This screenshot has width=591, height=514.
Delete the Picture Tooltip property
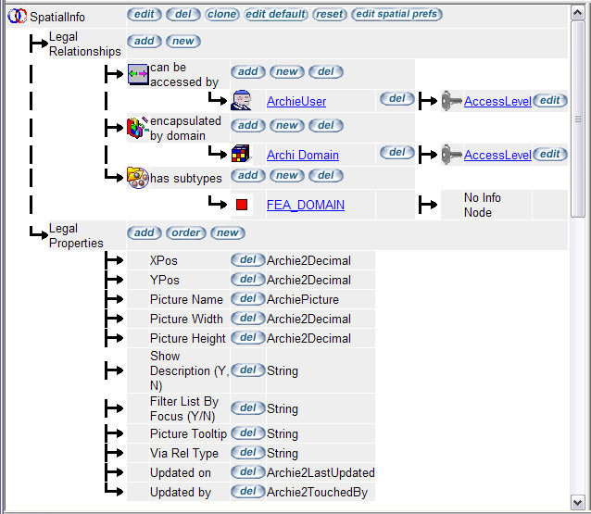(246, 433)
